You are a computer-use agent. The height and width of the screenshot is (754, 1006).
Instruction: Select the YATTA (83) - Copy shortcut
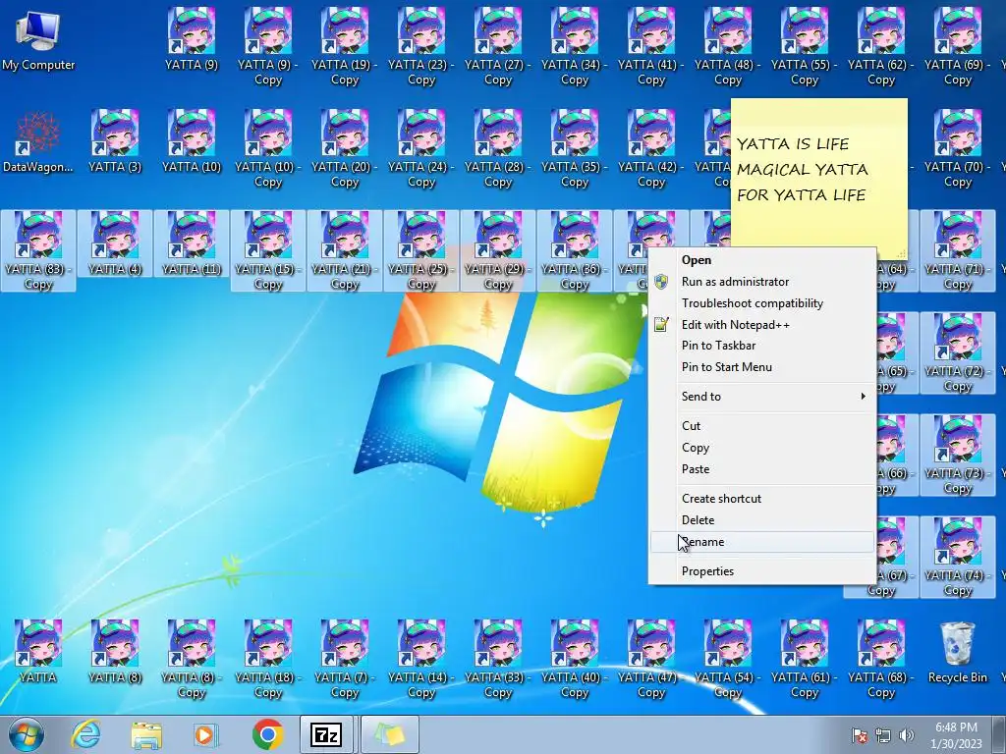(38, 250)
